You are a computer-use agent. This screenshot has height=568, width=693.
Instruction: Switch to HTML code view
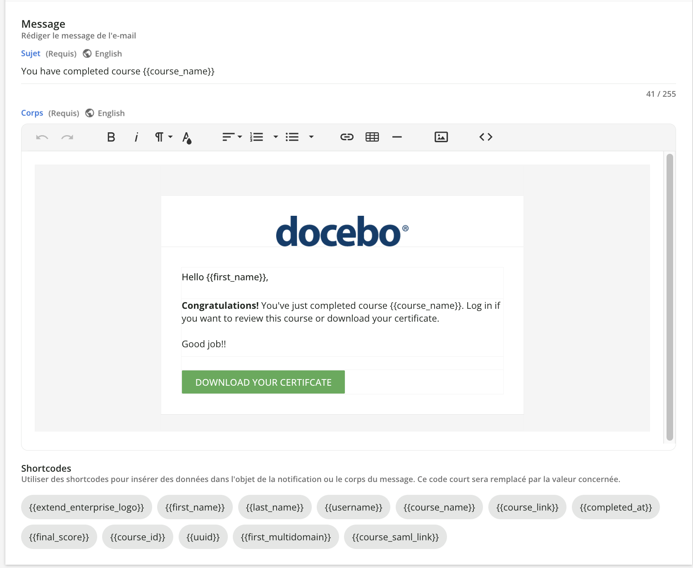[x=485, y=137]
